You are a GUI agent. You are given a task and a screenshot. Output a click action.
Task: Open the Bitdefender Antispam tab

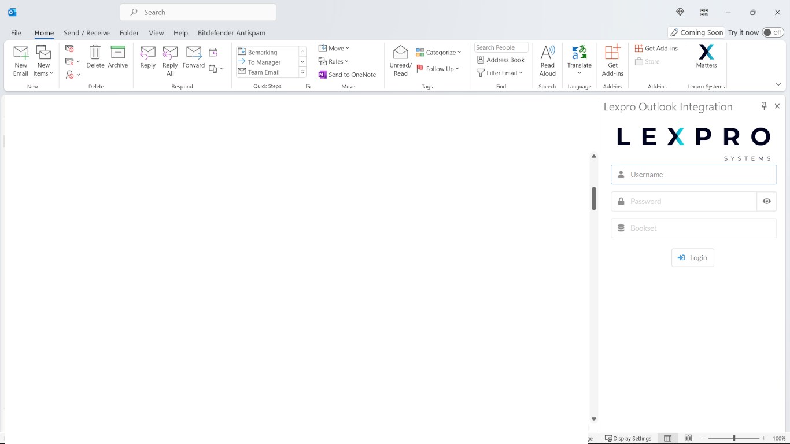tap(231, 33)
